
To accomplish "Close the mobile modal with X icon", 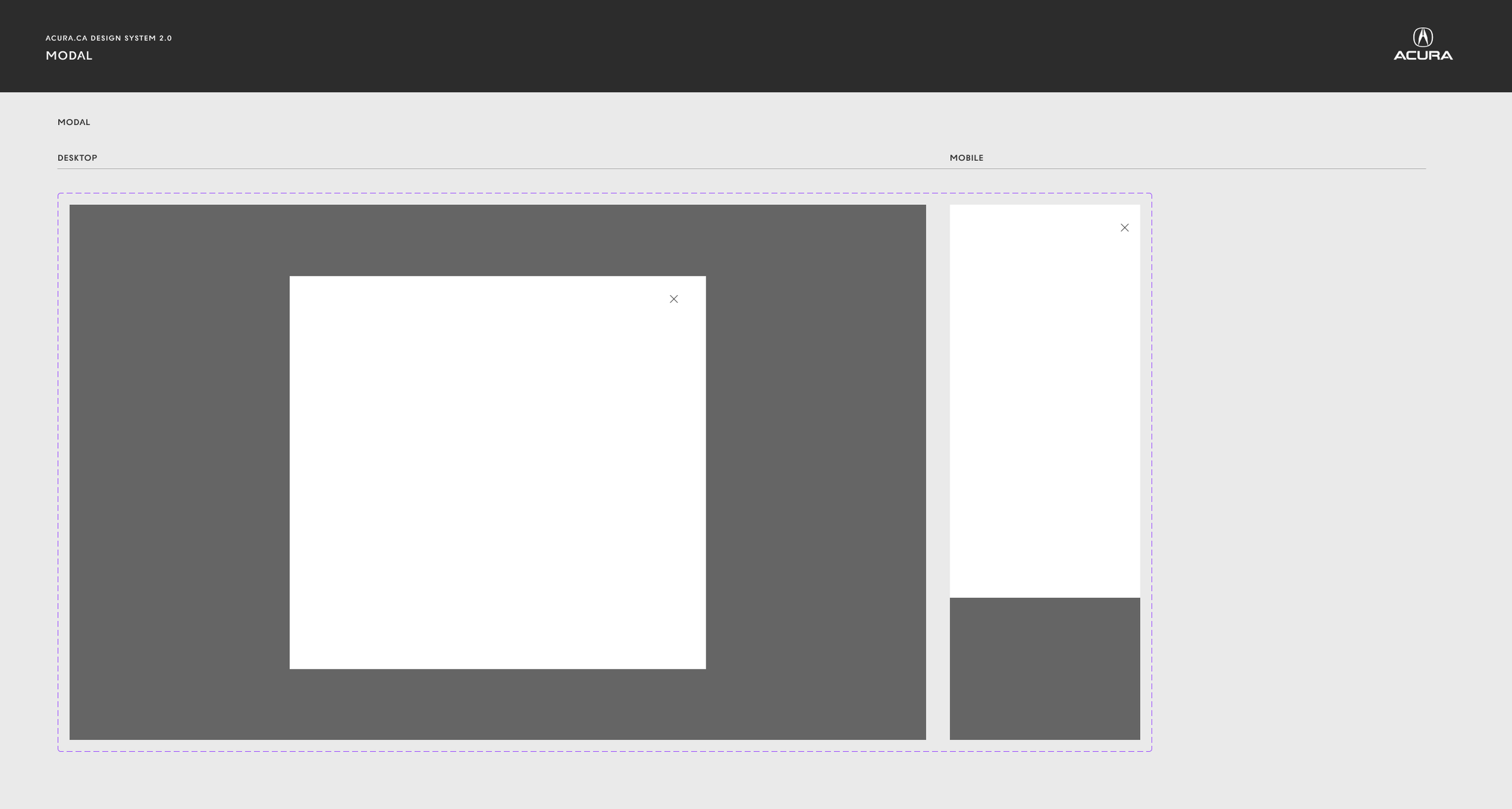I will (1124, 228).
